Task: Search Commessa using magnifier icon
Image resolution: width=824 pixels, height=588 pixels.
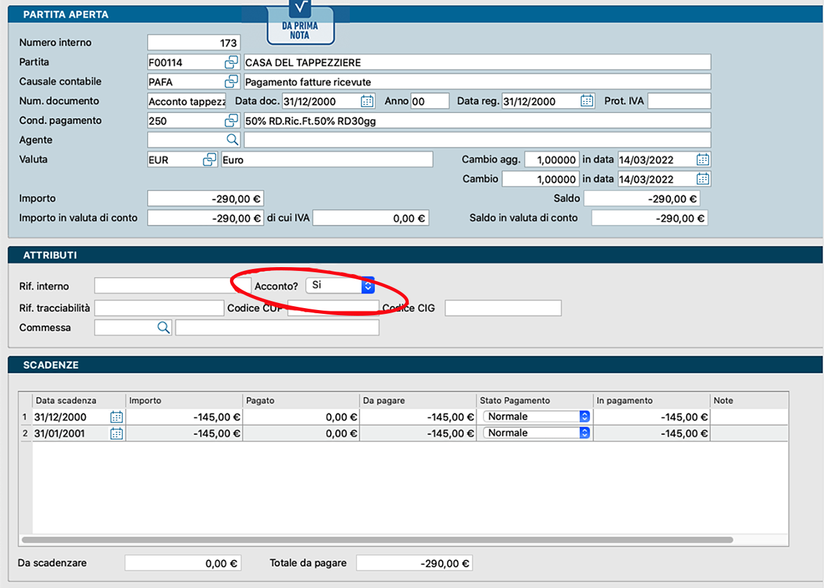Action: (164, 327)
